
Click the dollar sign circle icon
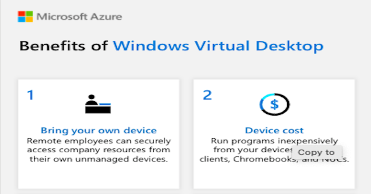275,105
